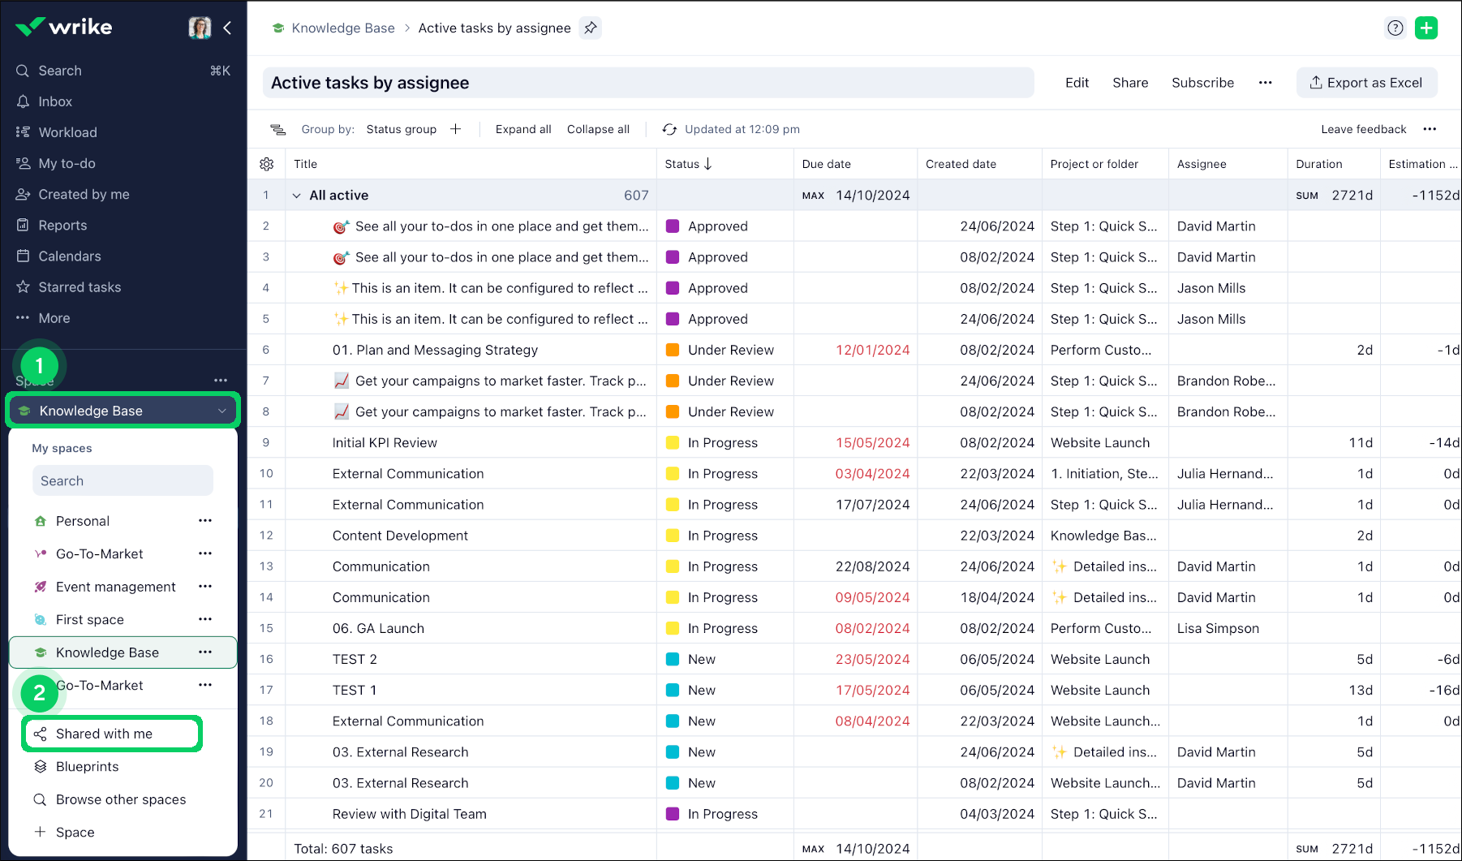
Task: Open Starred tasks in sidebar
Action: click(x=80, y=287)
